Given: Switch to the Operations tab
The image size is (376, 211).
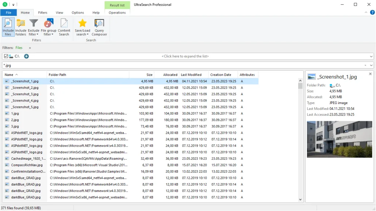Looking at the screenshot, I should (x=117, y=12).
